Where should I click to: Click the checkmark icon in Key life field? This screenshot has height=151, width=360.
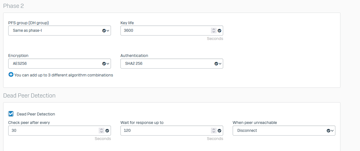(219, 31)
